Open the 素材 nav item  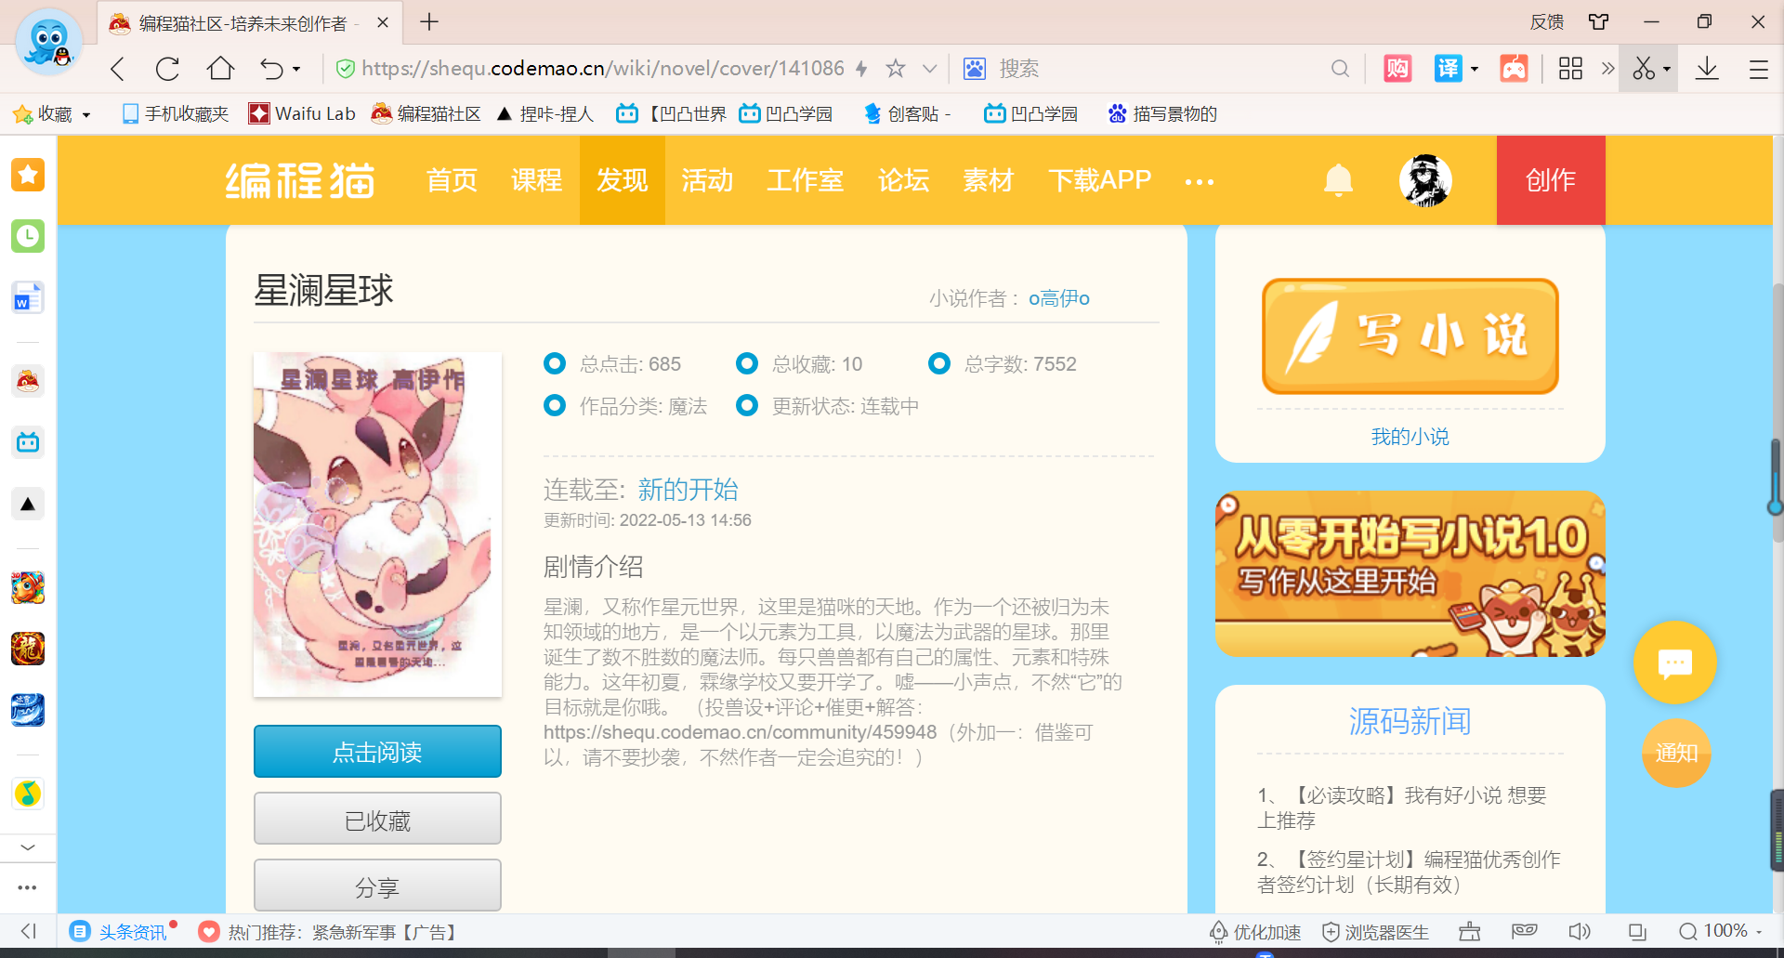(x=989, y=180)
